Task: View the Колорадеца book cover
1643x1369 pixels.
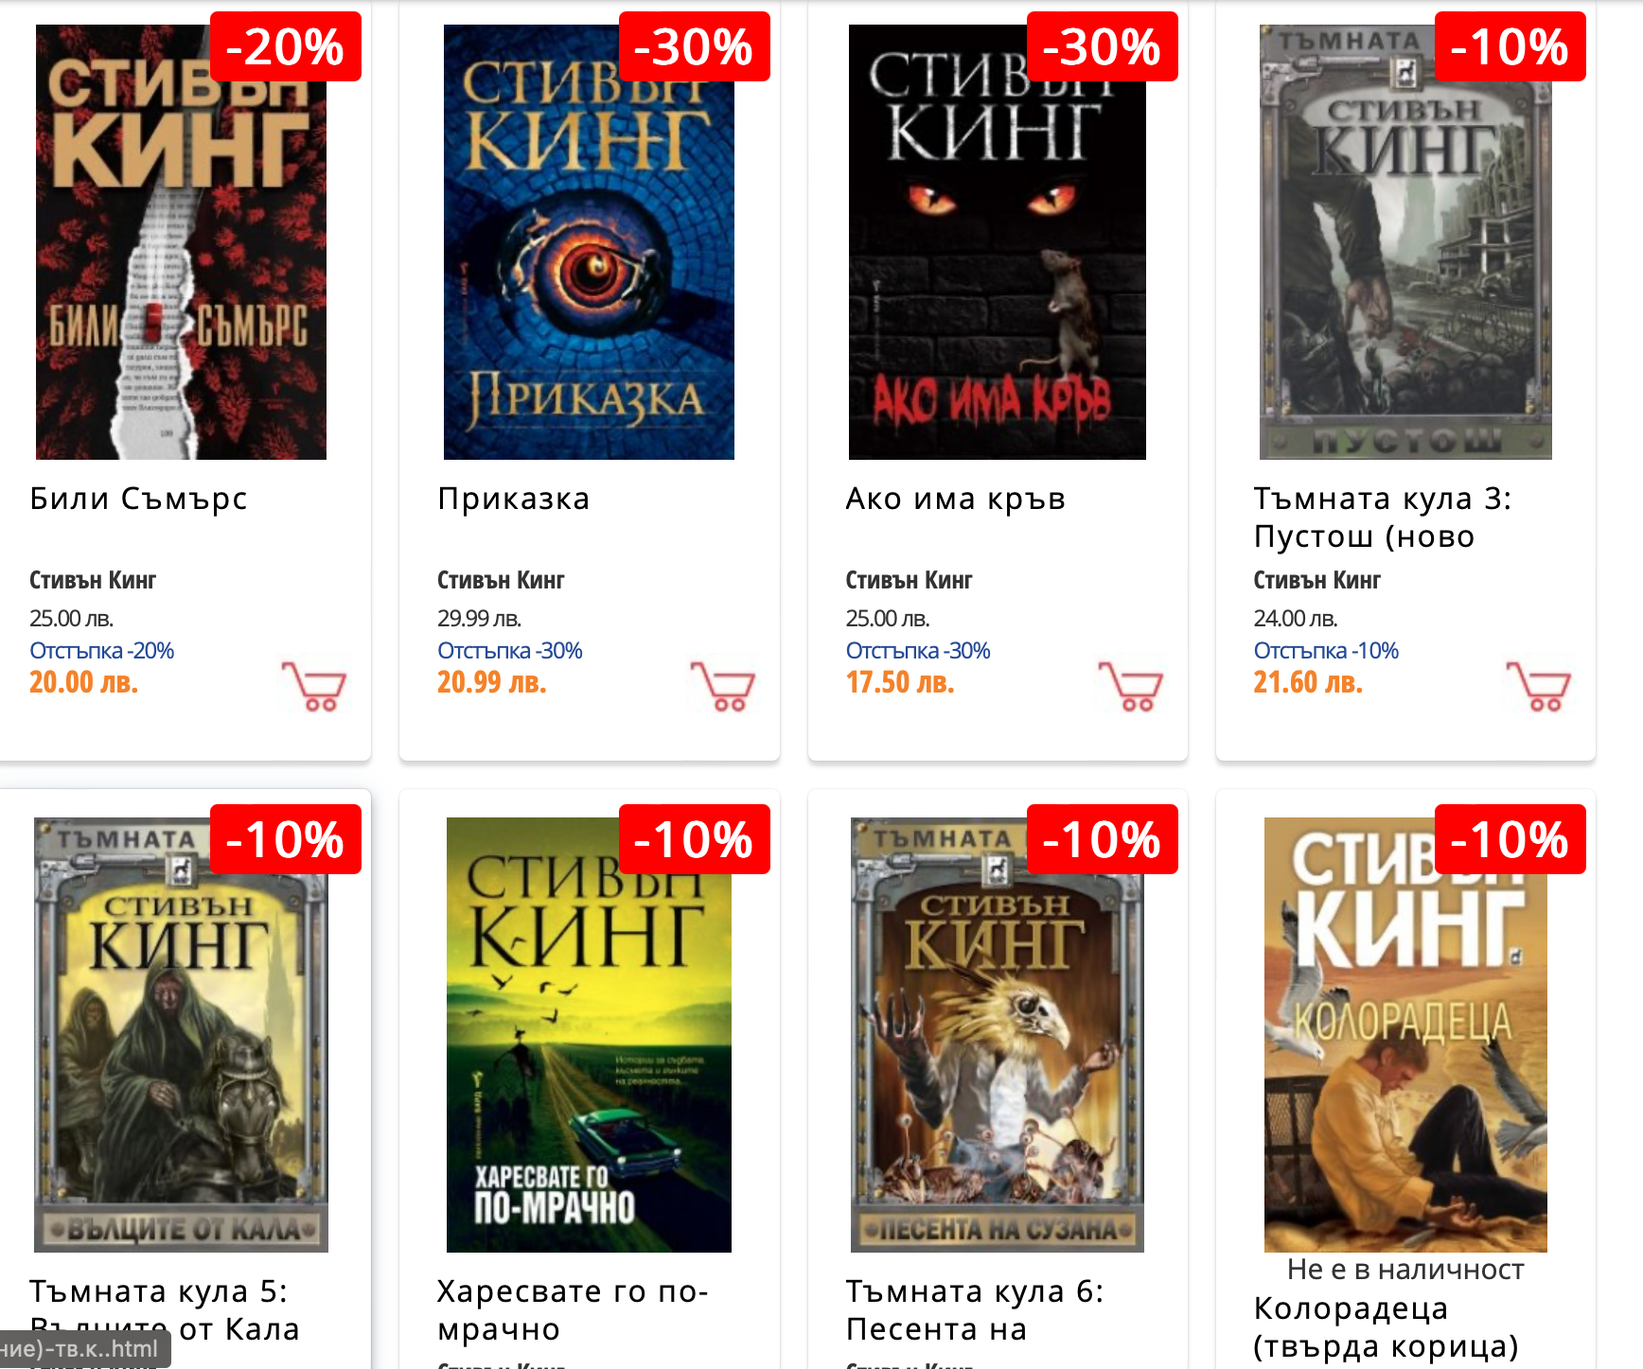Action: click(x=1405, y=1035)
